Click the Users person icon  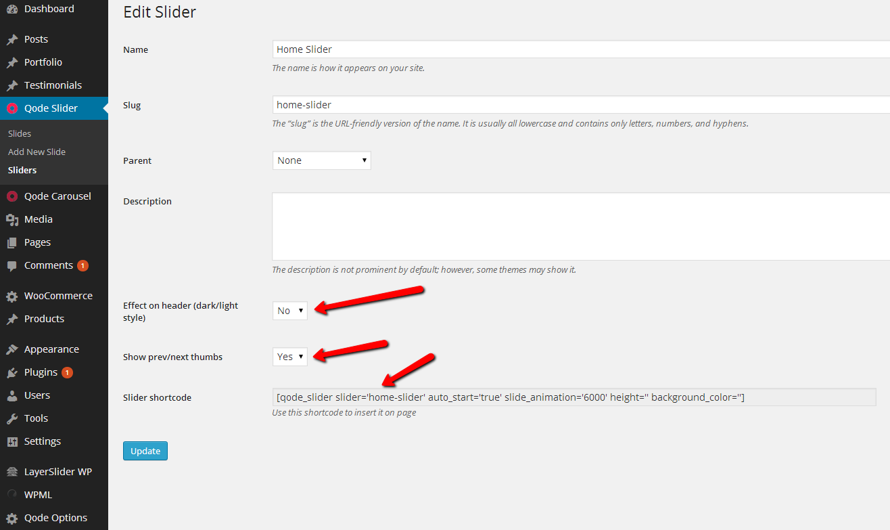pyautogui.click(x=12, y=396)
